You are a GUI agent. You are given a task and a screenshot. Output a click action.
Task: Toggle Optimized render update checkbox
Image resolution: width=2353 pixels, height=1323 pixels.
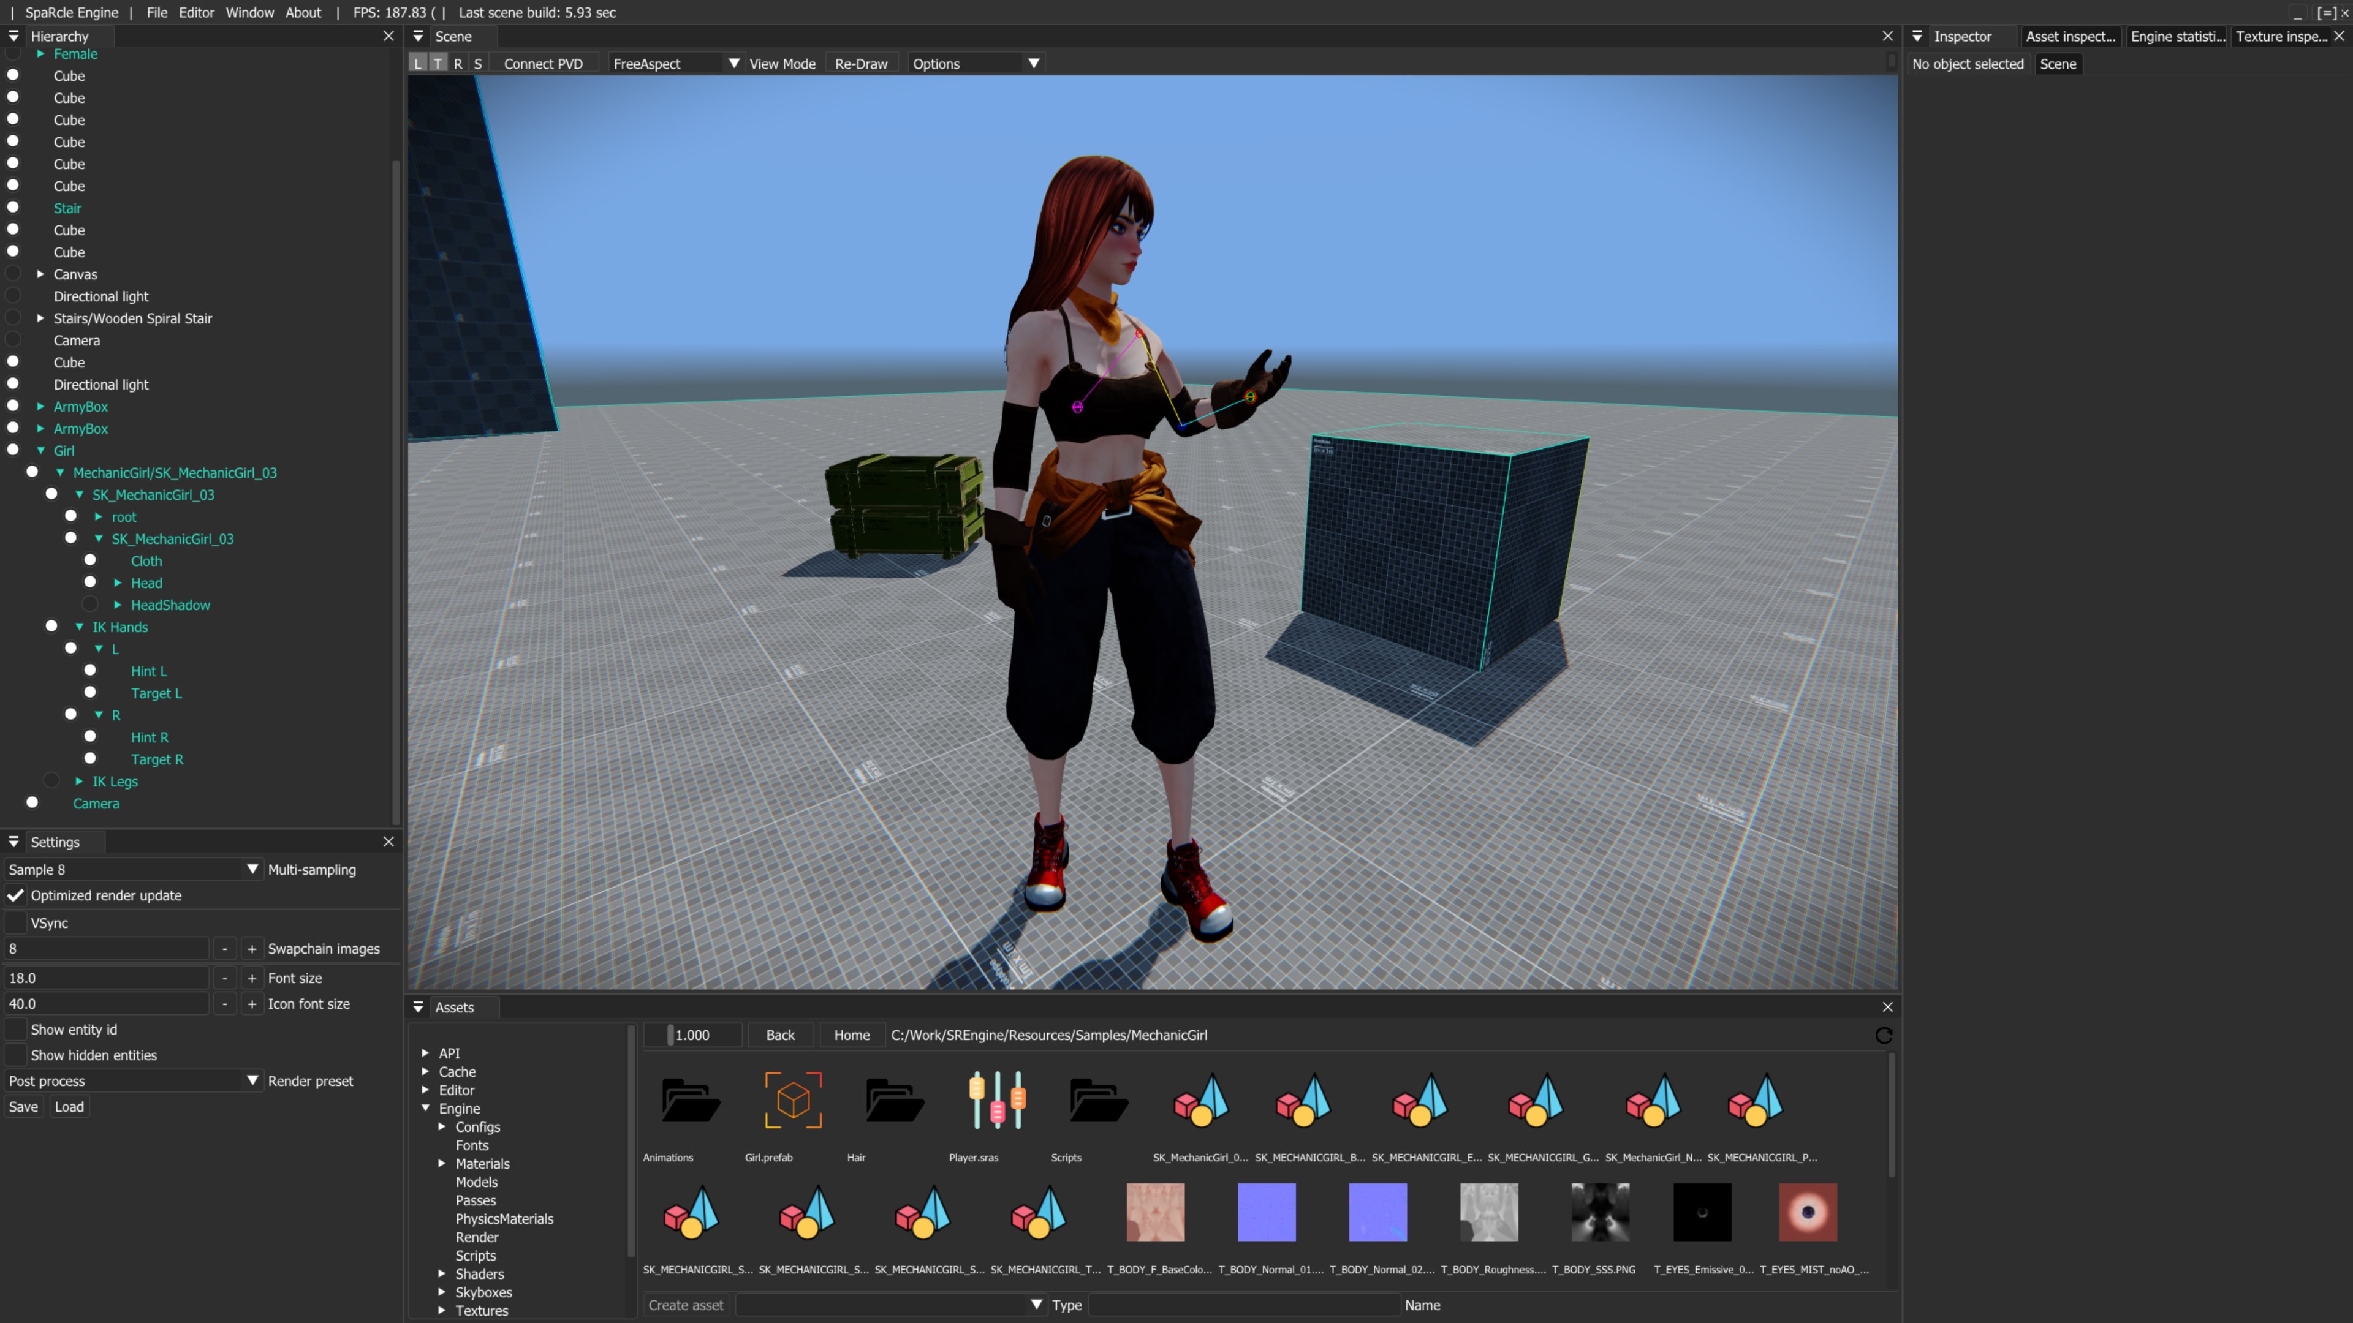[x=17, y=895]
